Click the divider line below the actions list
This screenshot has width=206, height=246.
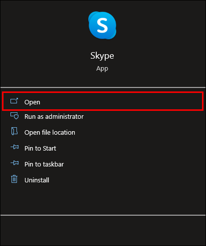pyautogui.click(x=103, y=215)
